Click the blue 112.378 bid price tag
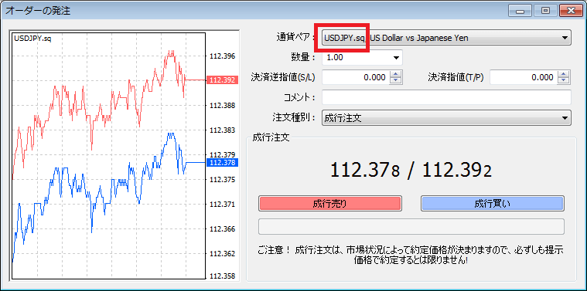587x291 pixels. [x=223, y=163]
